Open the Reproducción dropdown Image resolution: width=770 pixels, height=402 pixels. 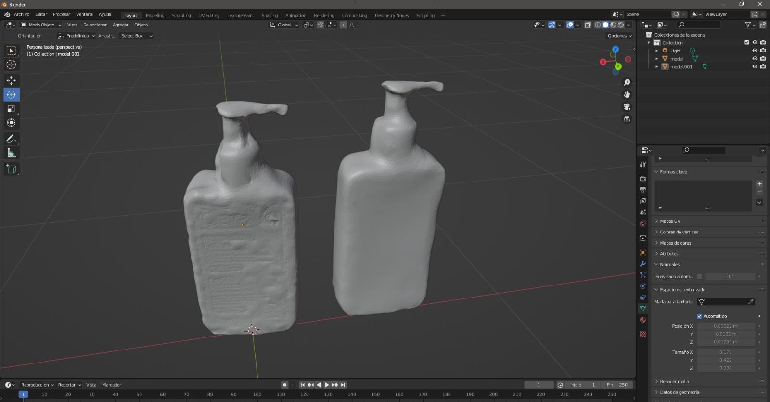click(37, 385)
